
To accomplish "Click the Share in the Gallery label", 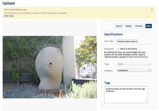I will tap(128, 49).
